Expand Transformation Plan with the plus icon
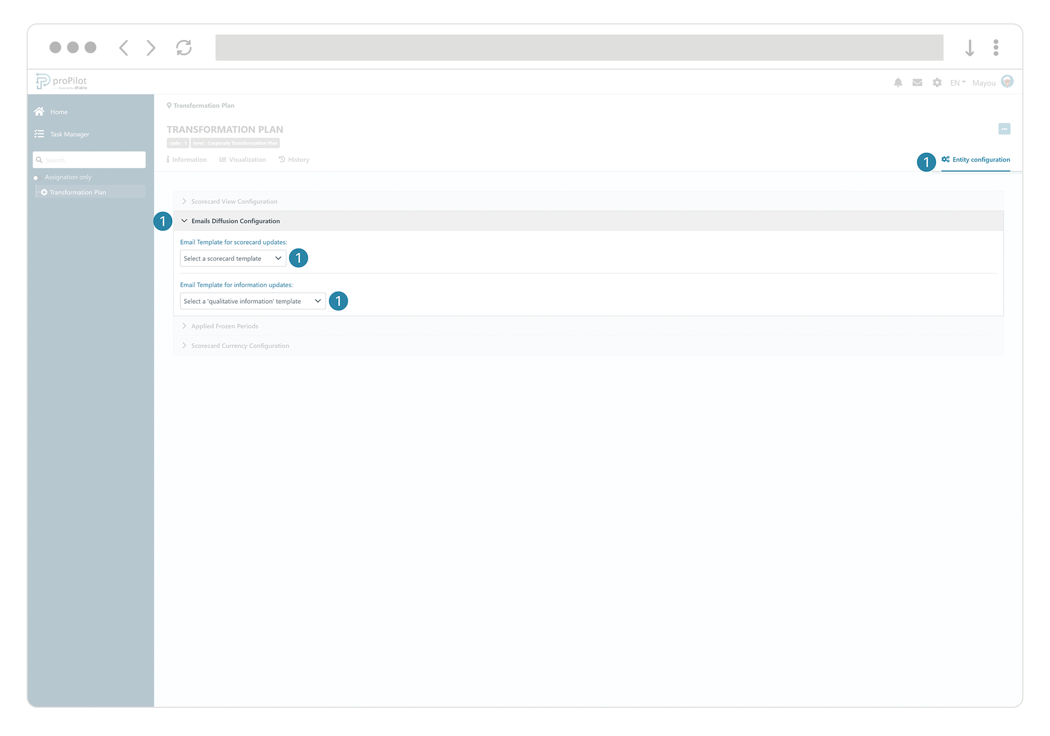The height and width of the screenshot is (736, 1050). (x=44, y=192)
